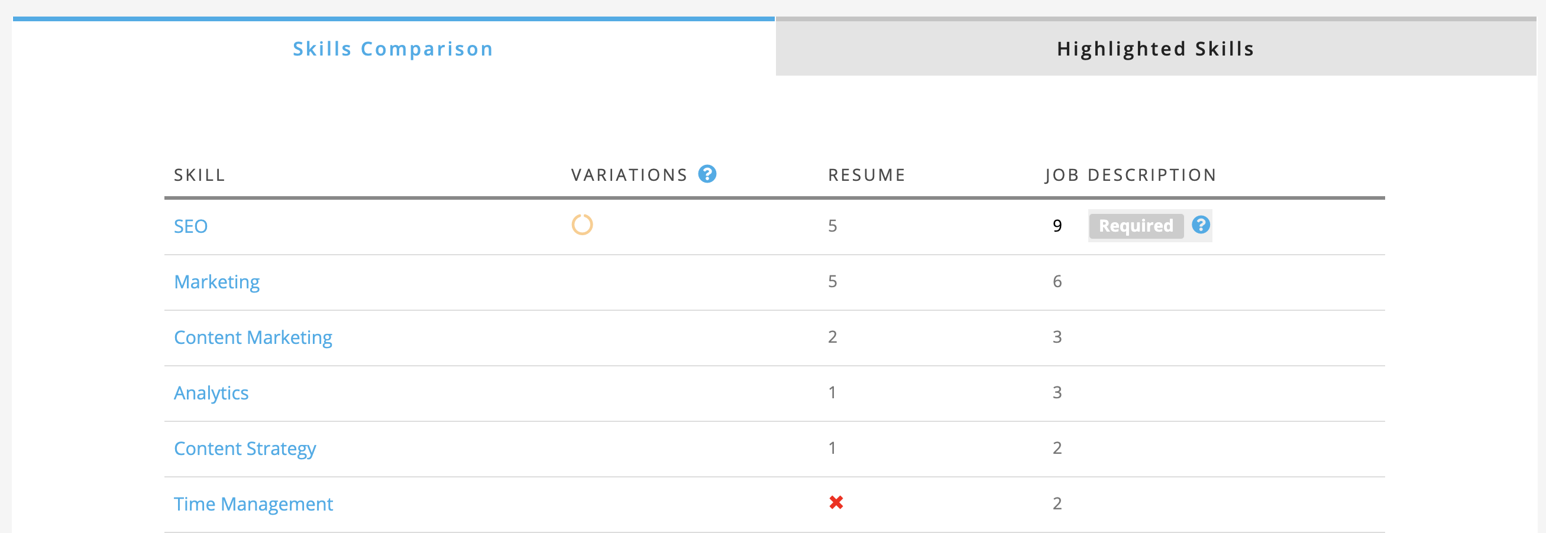Image resolution: width=1546 pixels, height=533 pixels.
Task: Open the Marketing skill link
Action: (216, 282)
